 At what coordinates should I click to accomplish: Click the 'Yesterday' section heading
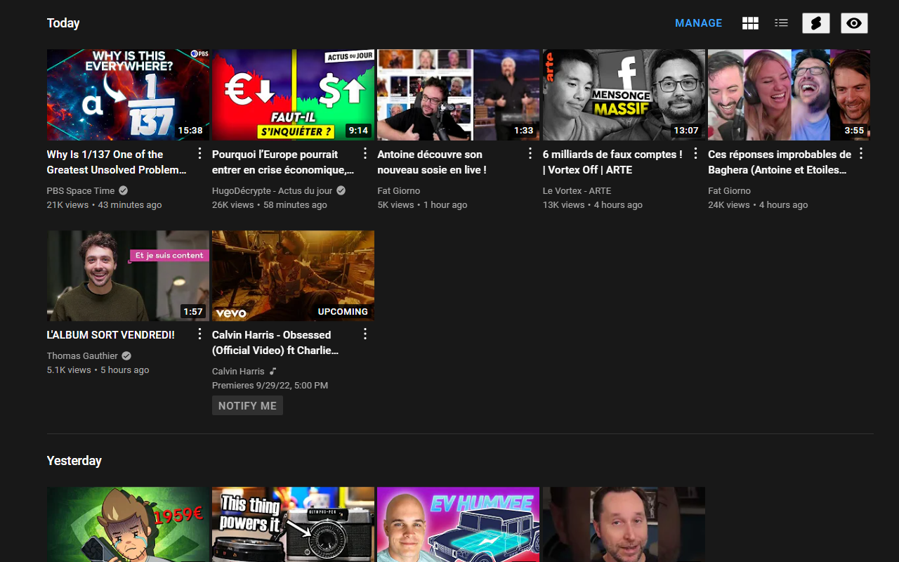pos(74,461)
